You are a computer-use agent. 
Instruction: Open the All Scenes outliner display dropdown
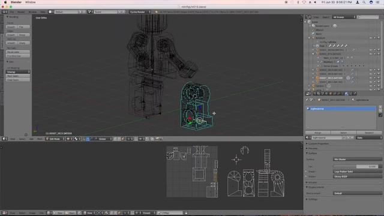point(344,17)
